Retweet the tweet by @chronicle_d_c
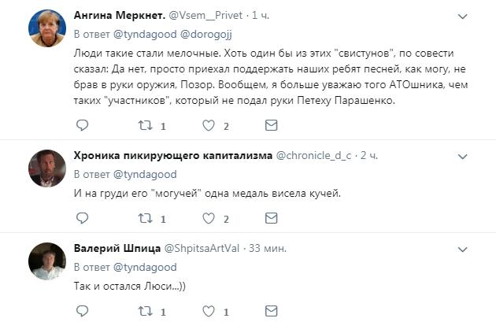The width and height of the screenshot is (496, 322). [145, 218]
